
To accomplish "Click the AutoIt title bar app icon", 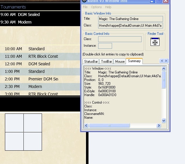I will [84, 1].
